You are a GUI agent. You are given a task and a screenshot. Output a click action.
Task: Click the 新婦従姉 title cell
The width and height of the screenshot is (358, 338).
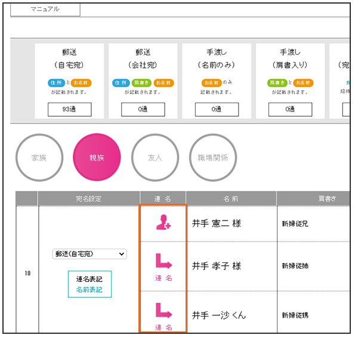click(296, 266)
